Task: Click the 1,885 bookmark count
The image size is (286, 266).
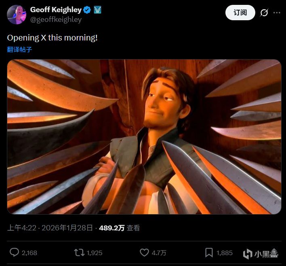Action: [225, 253]
